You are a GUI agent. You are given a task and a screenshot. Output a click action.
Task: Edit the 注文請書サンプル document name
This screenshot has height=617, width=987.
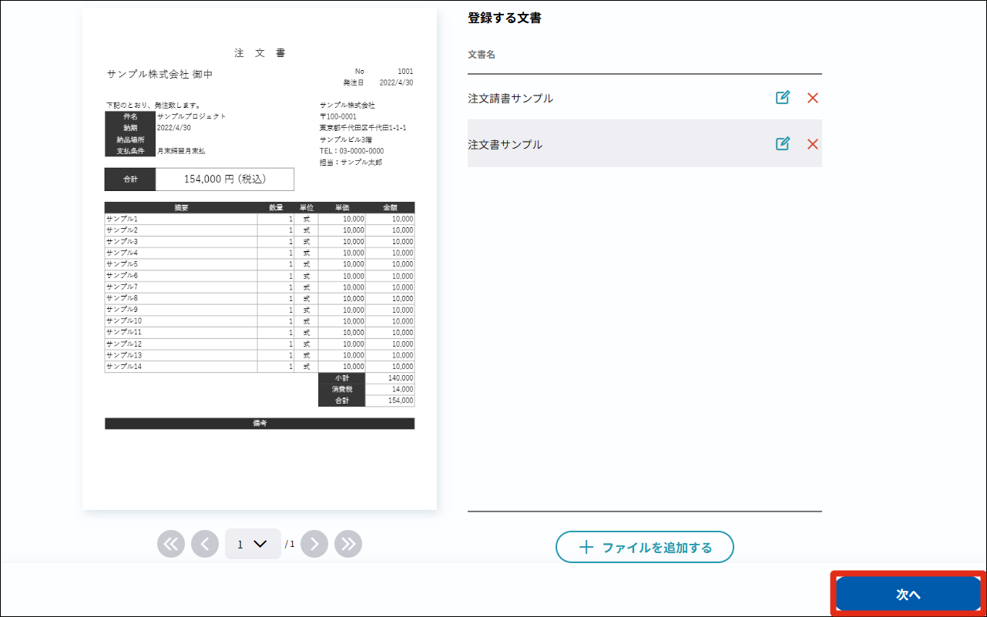point(783,98)
